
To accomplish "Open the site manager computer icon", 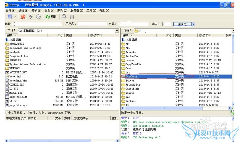I will click(x=10, y=17).
